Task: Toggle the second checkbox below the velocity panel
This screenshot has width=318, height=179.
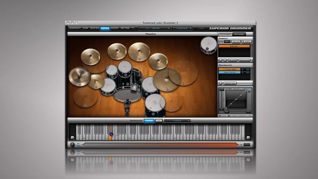Action: coord(229,116)
